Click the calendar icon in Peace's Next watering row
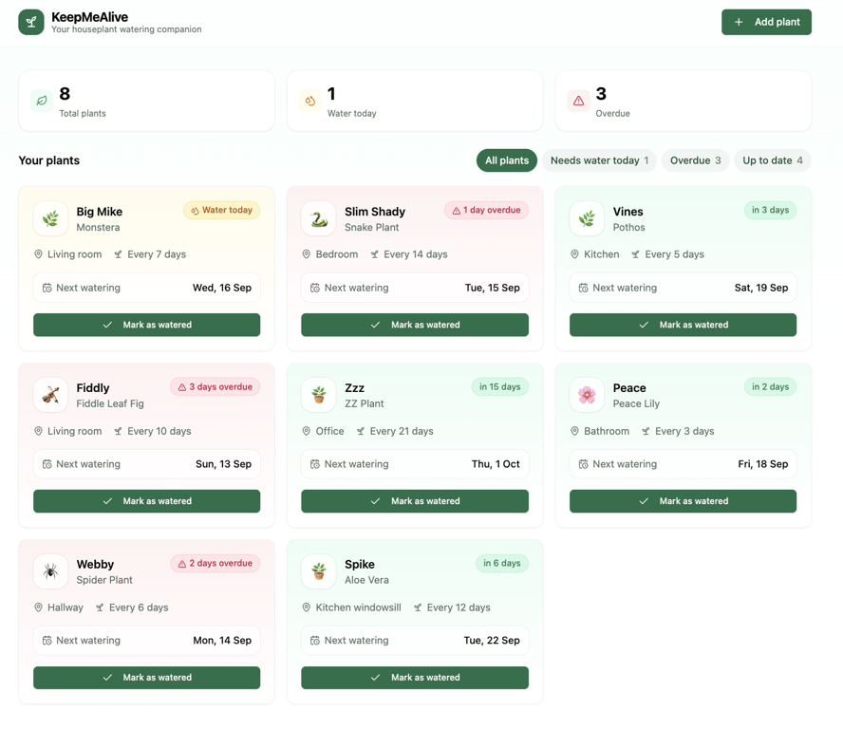 coord(583,464)
